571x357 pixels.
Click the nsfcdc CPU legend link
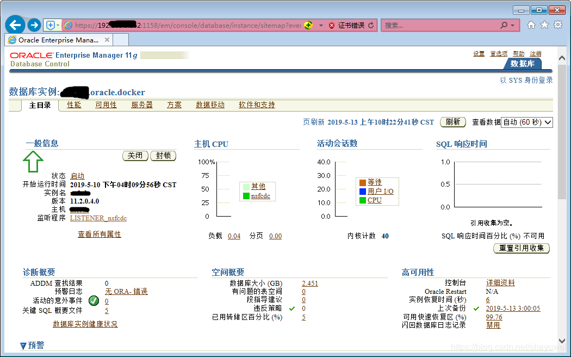(260, 196)
